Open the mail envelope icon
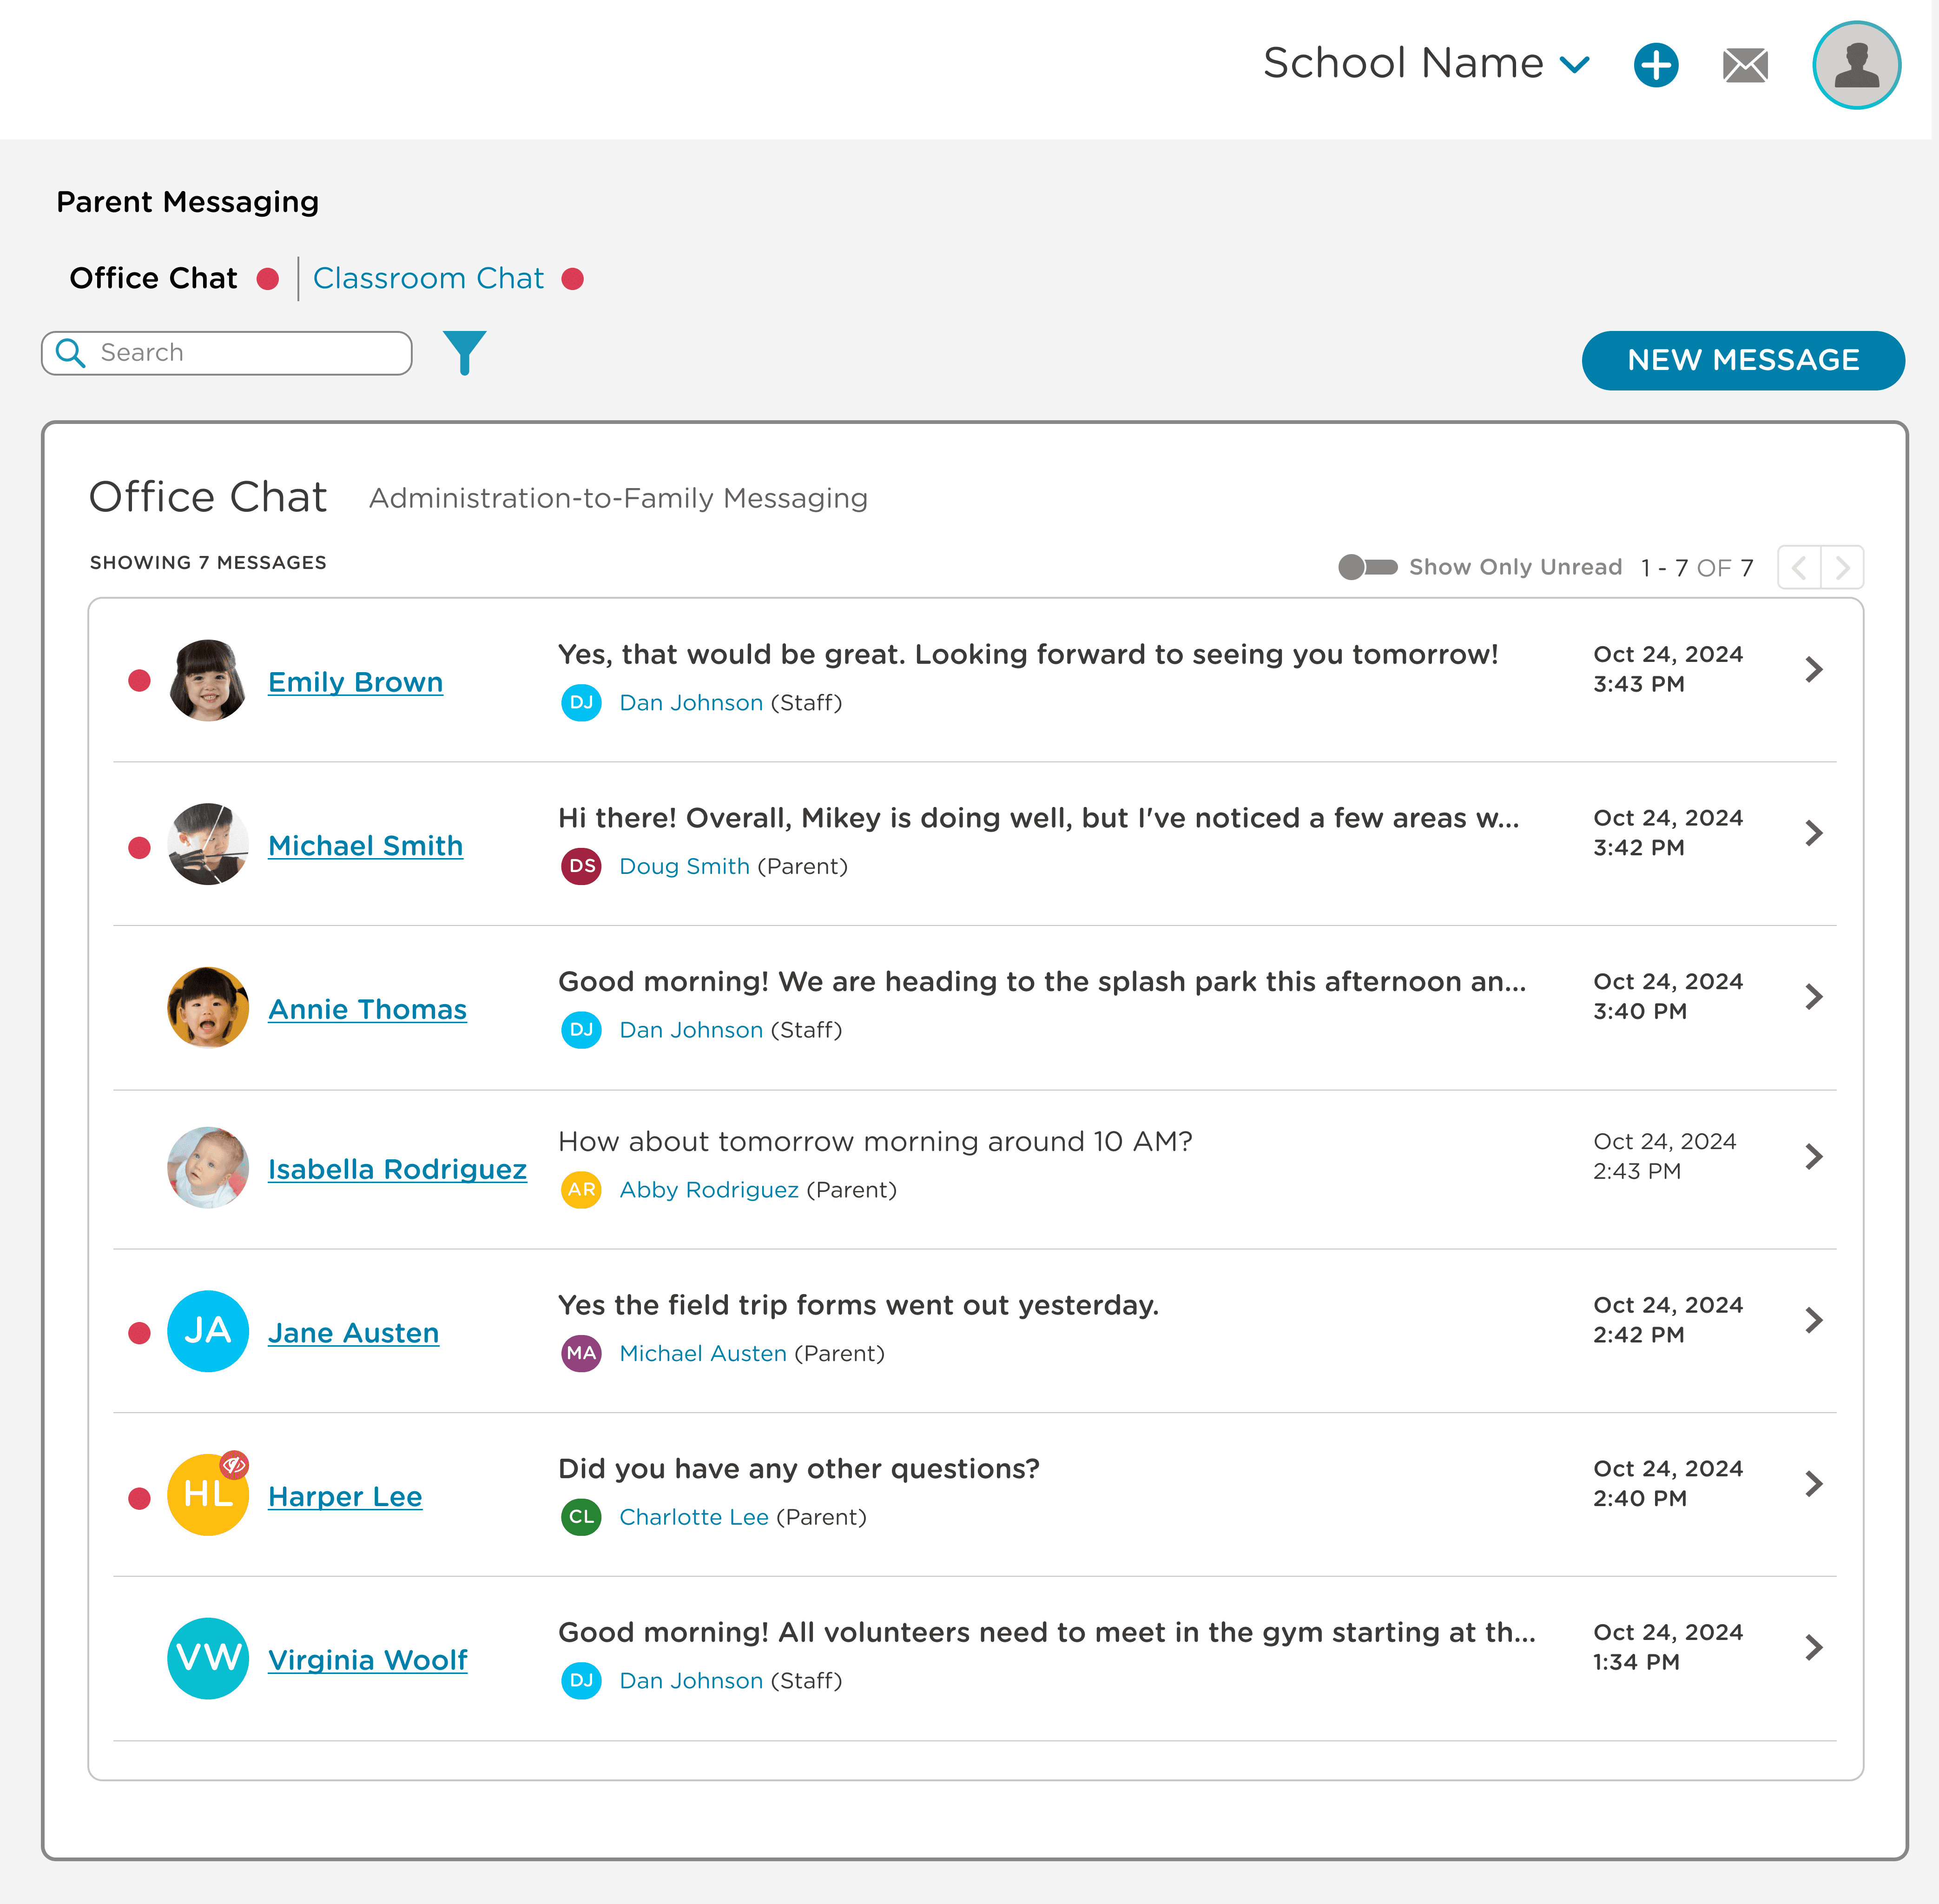The image size is (1939, 1904). click(x=1745, y=66)
